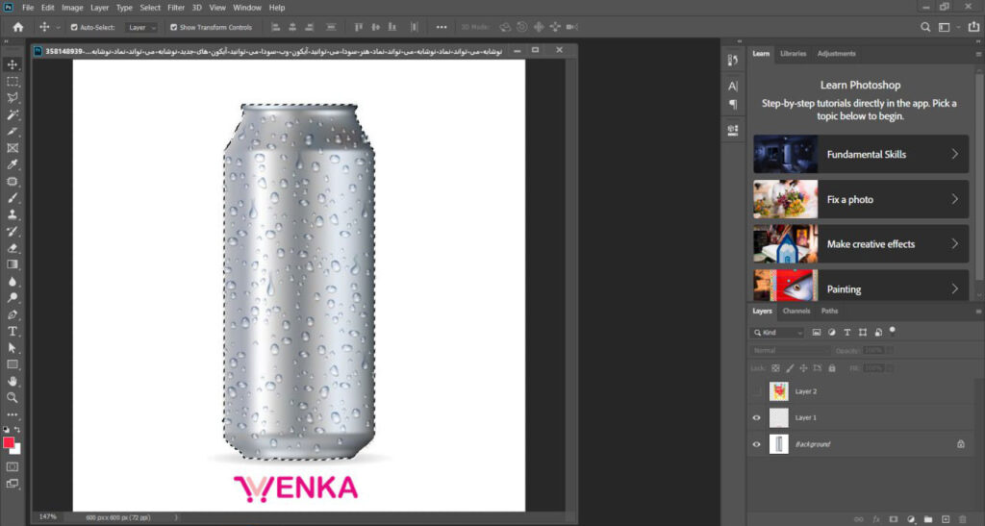Set the red foreground color swatch
Image resolution: width=985 pixels, height=526 pixels.
[x=8, y=442]
